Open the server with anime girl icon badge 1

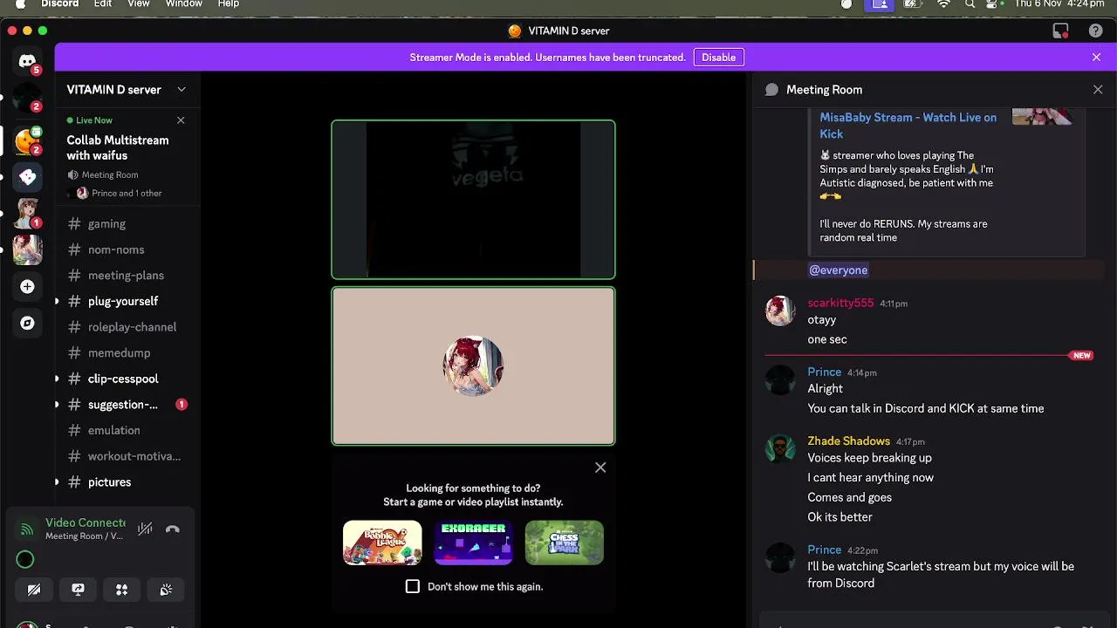(27, 213)
